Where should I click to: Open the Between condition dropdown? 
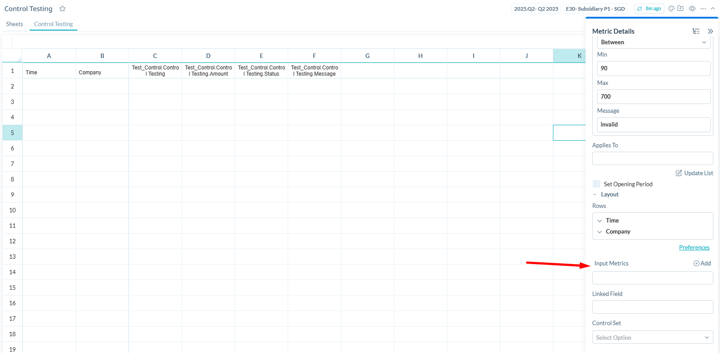(653, 42)
